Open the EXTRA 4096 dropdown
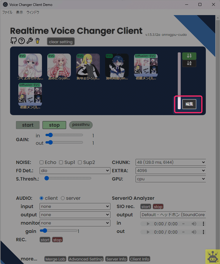The height and width of the screenshot is (264, 220). pyautogui.click(x=171, y=170)
